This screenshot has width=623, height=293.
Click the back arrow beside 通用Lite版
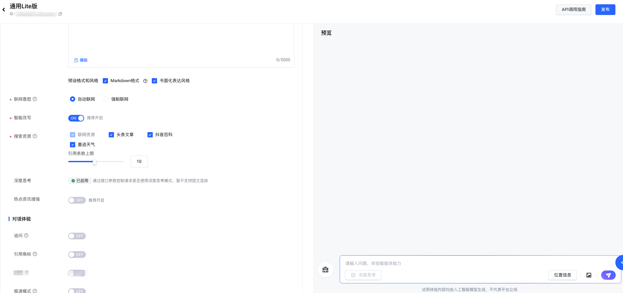(4, 10)
